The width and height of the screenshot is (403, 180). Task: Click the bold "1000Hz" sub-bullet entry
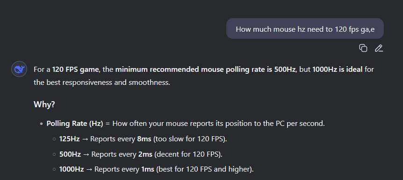pos(72,169)
